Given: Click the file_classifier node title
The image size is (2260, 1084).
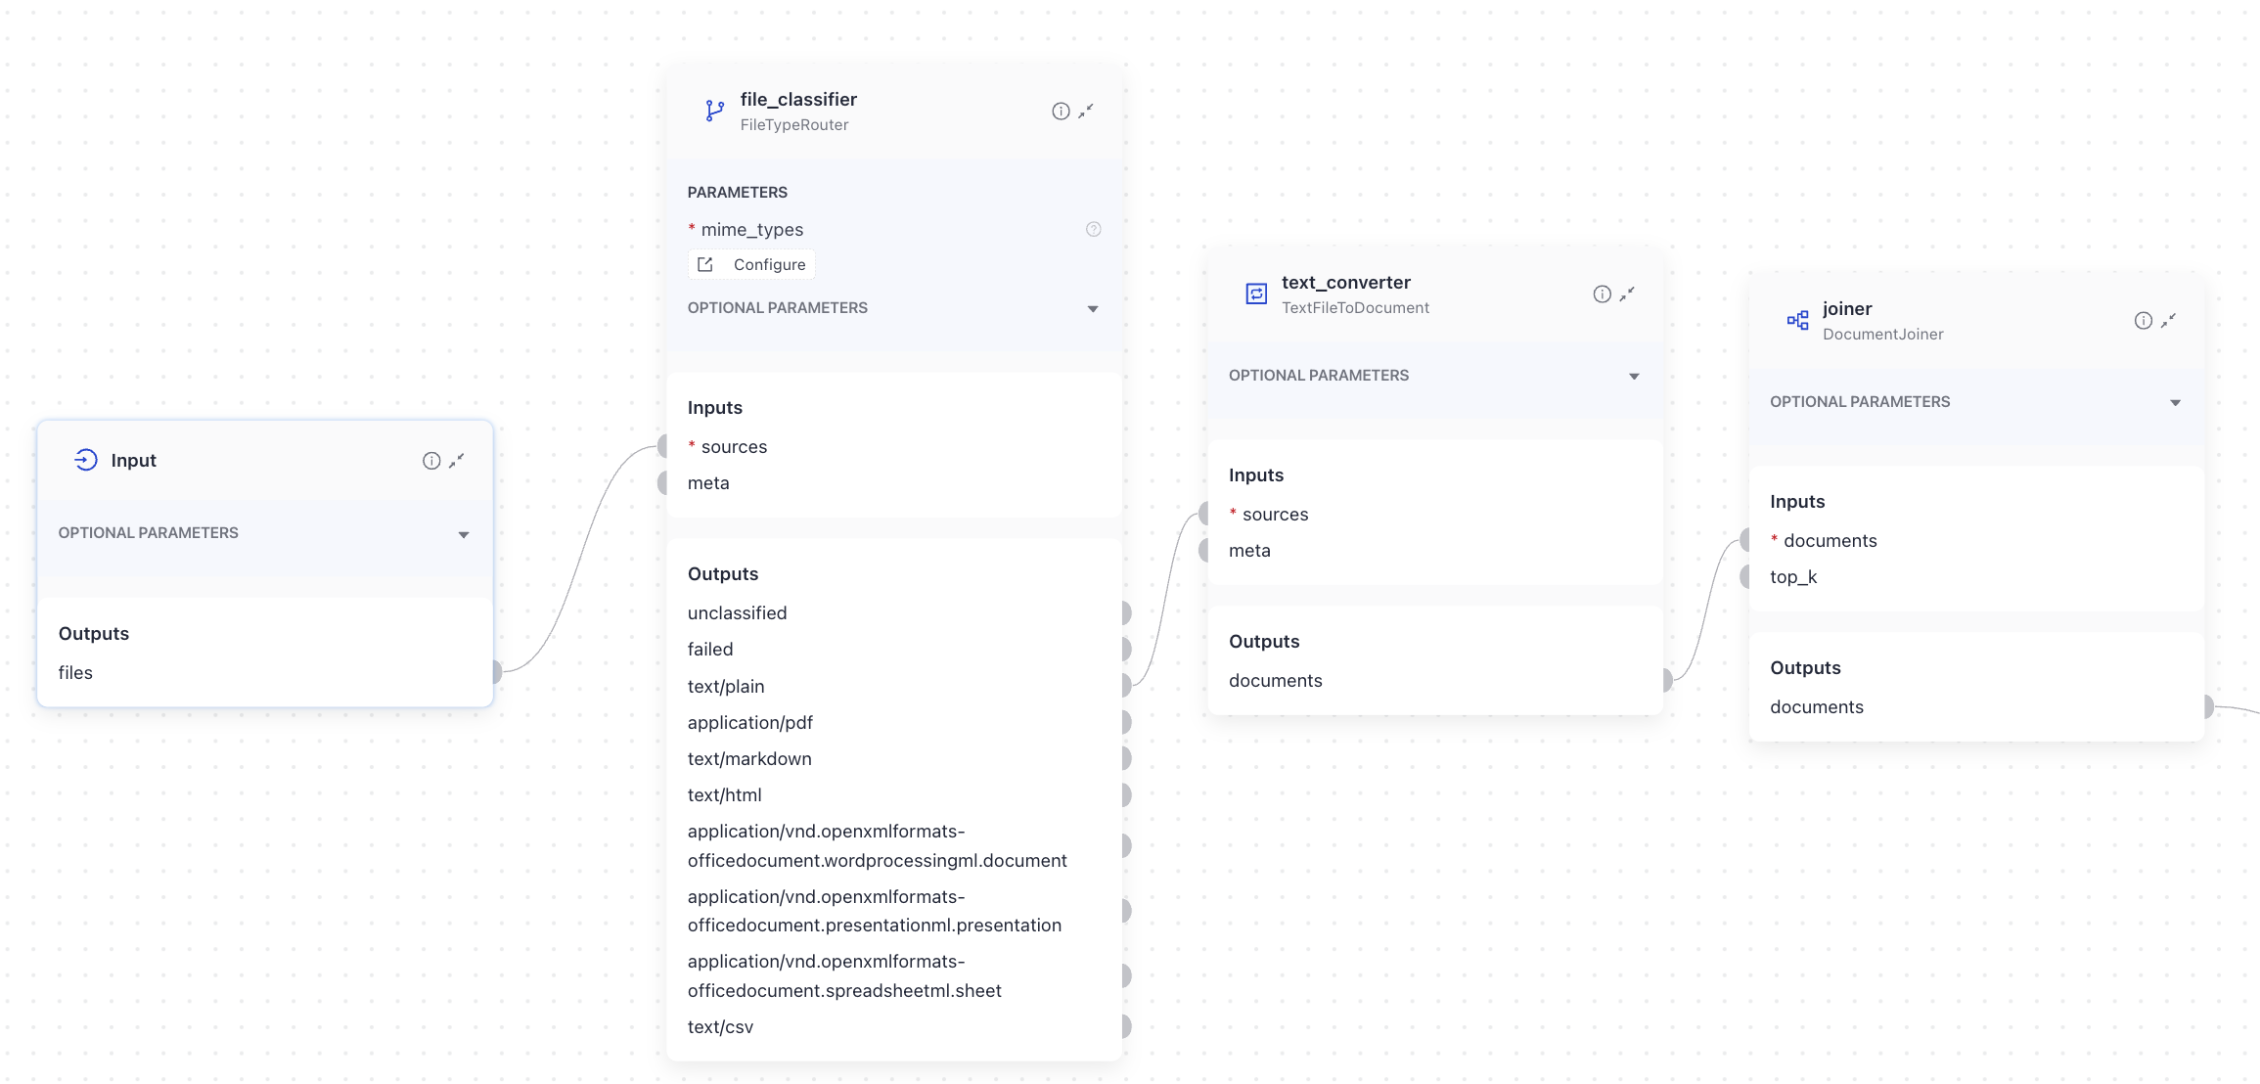Looking at the screenshot, I should 798,99.
